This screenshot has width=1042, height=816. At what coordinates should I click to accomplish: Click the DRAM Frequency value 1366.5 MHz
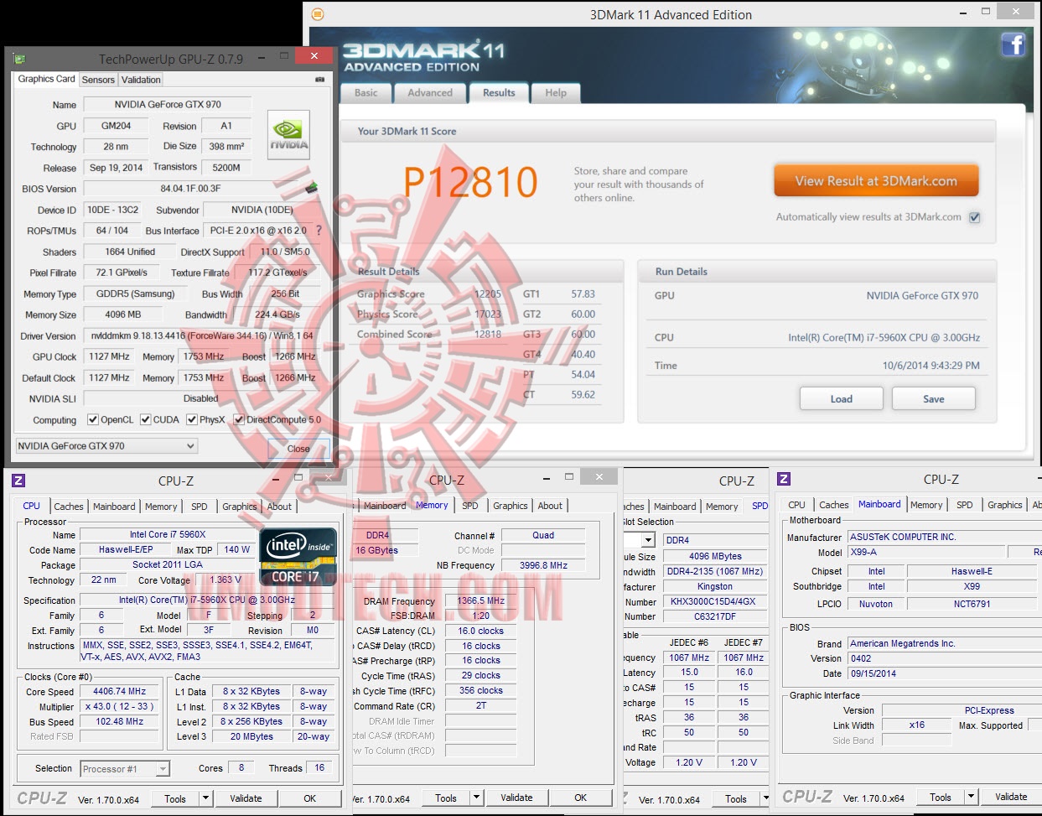pos(481,600)
